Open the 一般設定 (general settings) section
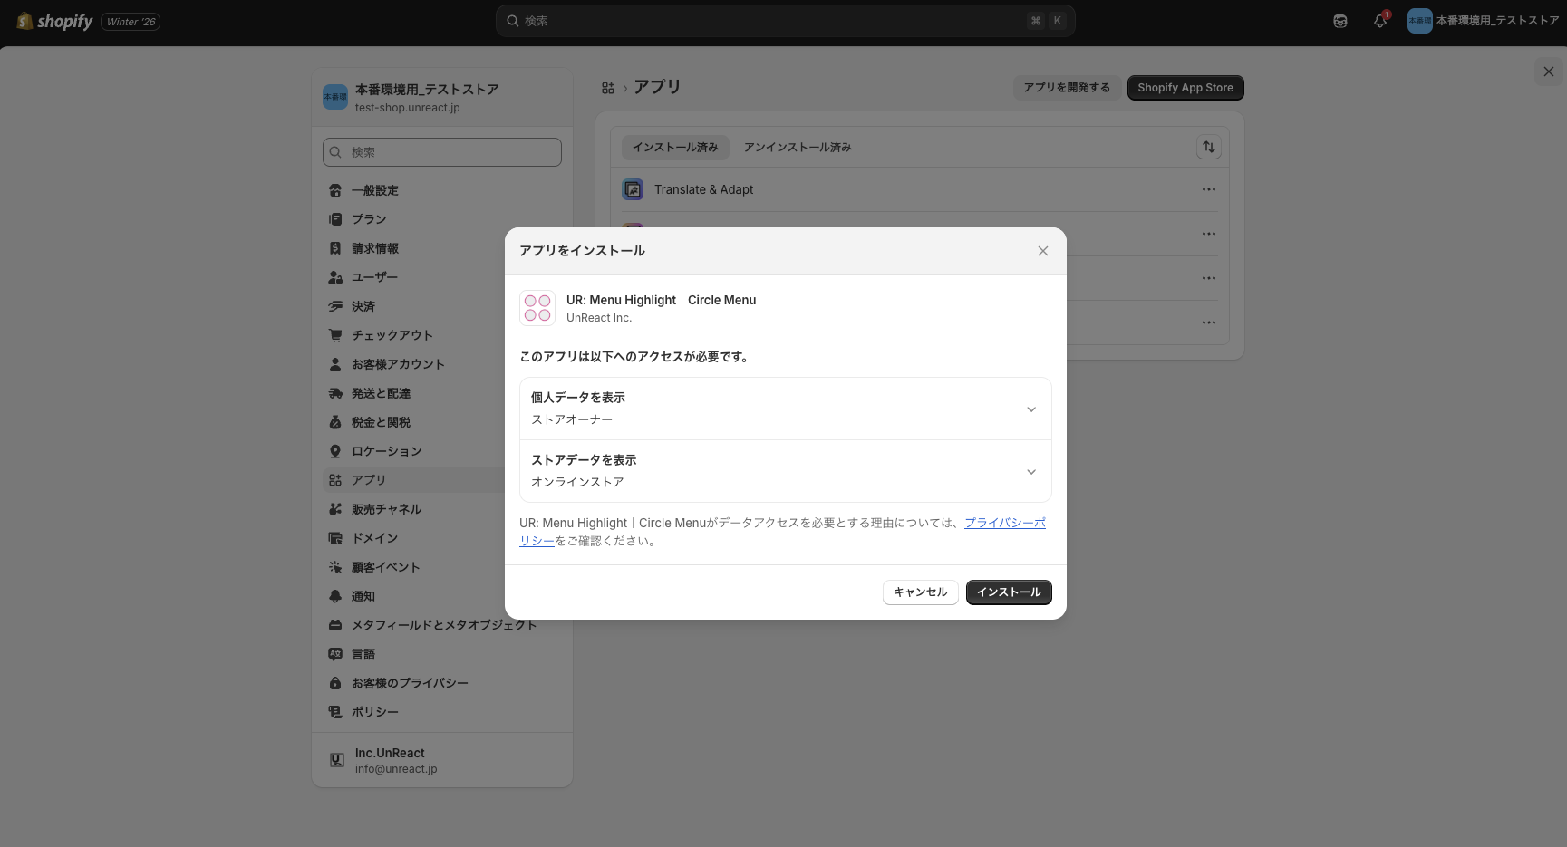 (x=375, y=190)
